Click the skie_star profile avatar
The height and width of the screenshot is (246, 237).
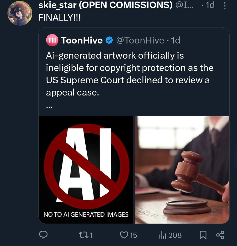[x=20, y=13]
